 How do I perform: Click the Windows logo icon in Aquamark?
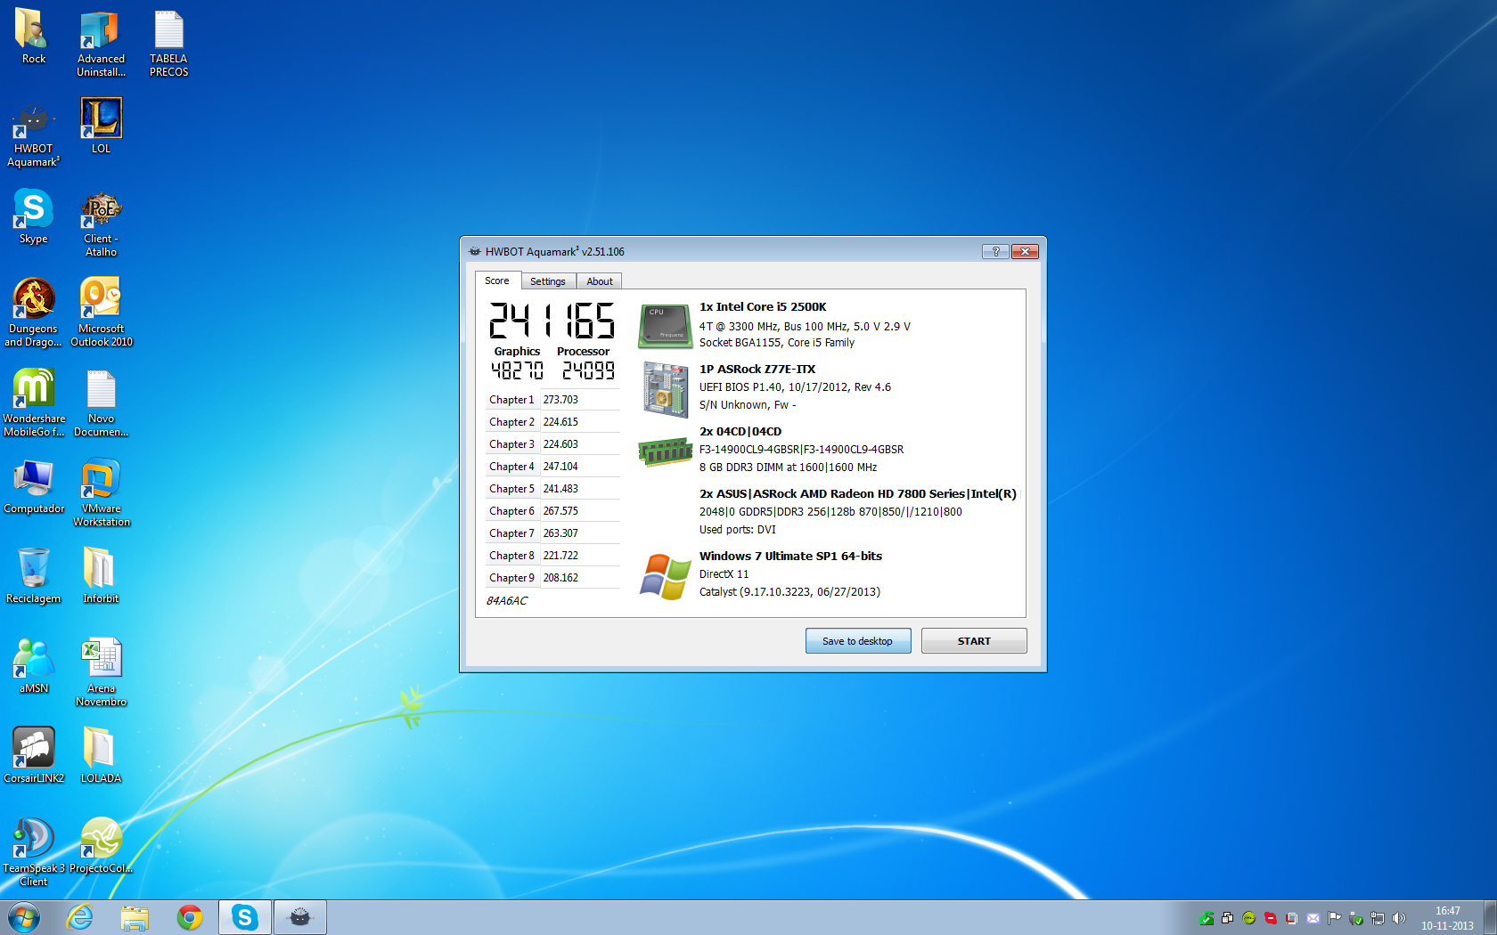click(665, 576)
